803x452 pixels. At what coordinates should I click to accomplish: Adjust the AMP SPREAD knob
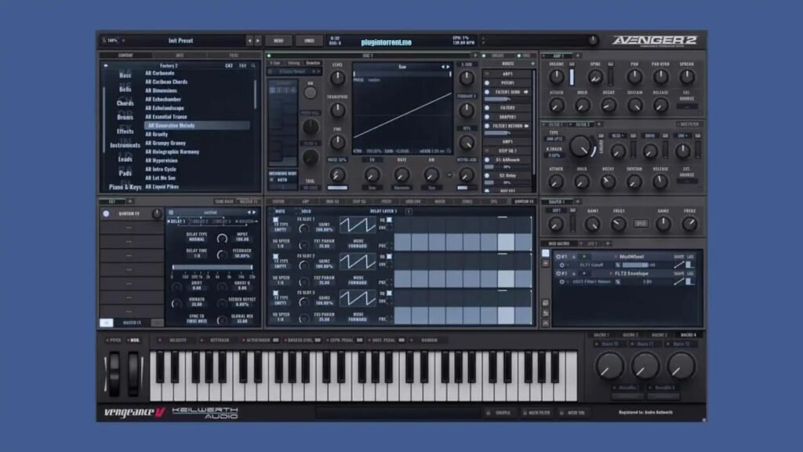pos(687,78)
